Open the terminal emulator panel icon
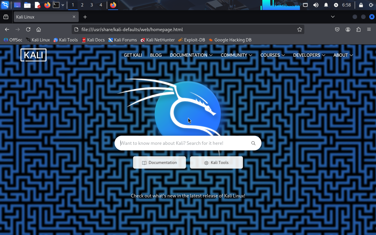 tap(56, 5)
